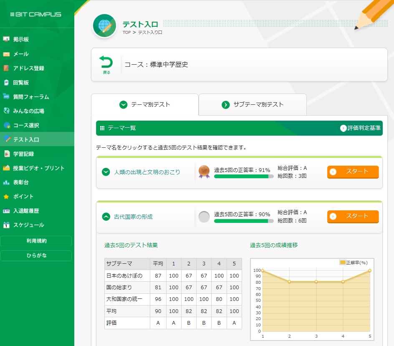Collapse the 古代国家の形成 theme chevron
The image size is (394, 346).
(106, 217)
